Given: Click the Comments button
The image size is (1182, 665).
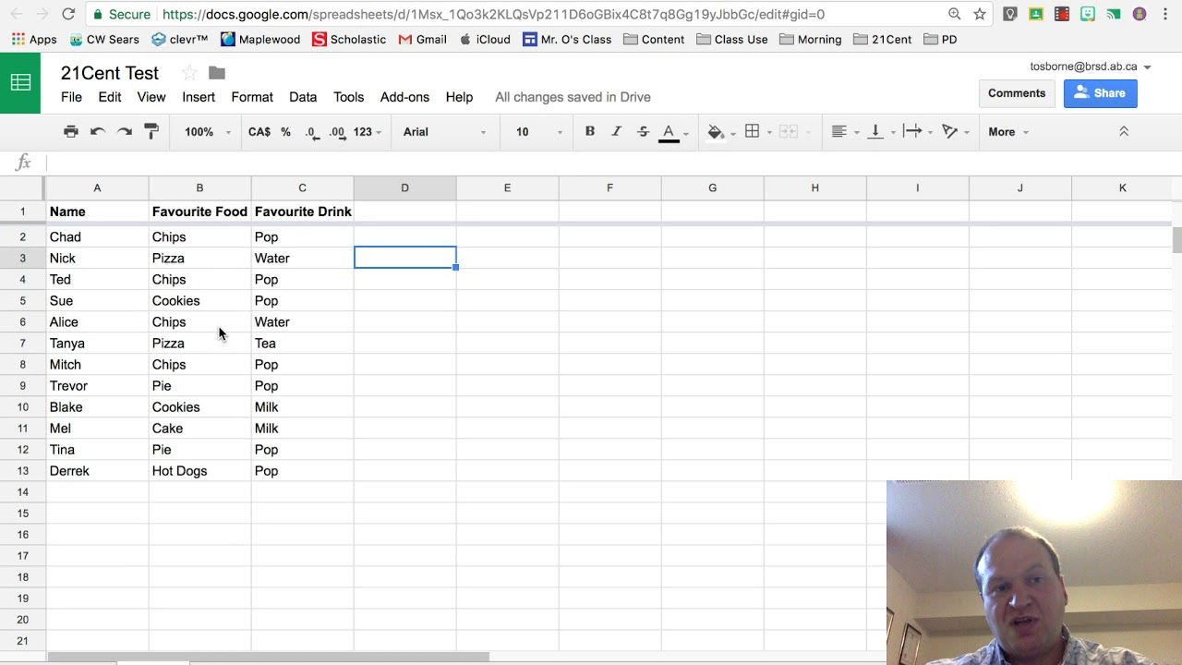Looking at the screenshot, I should pyautogui.click(x=1017, y=93).
